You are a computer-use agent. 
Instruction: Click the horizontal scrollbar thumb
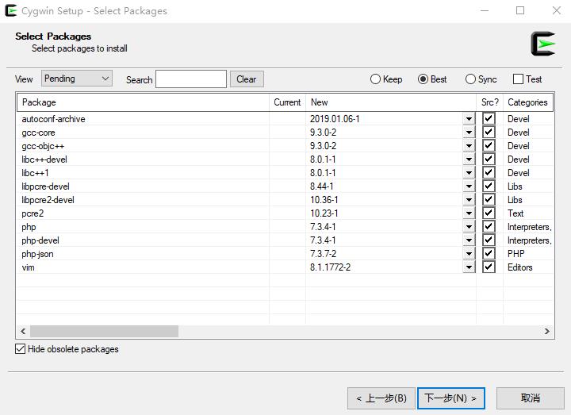coord(104,331)
